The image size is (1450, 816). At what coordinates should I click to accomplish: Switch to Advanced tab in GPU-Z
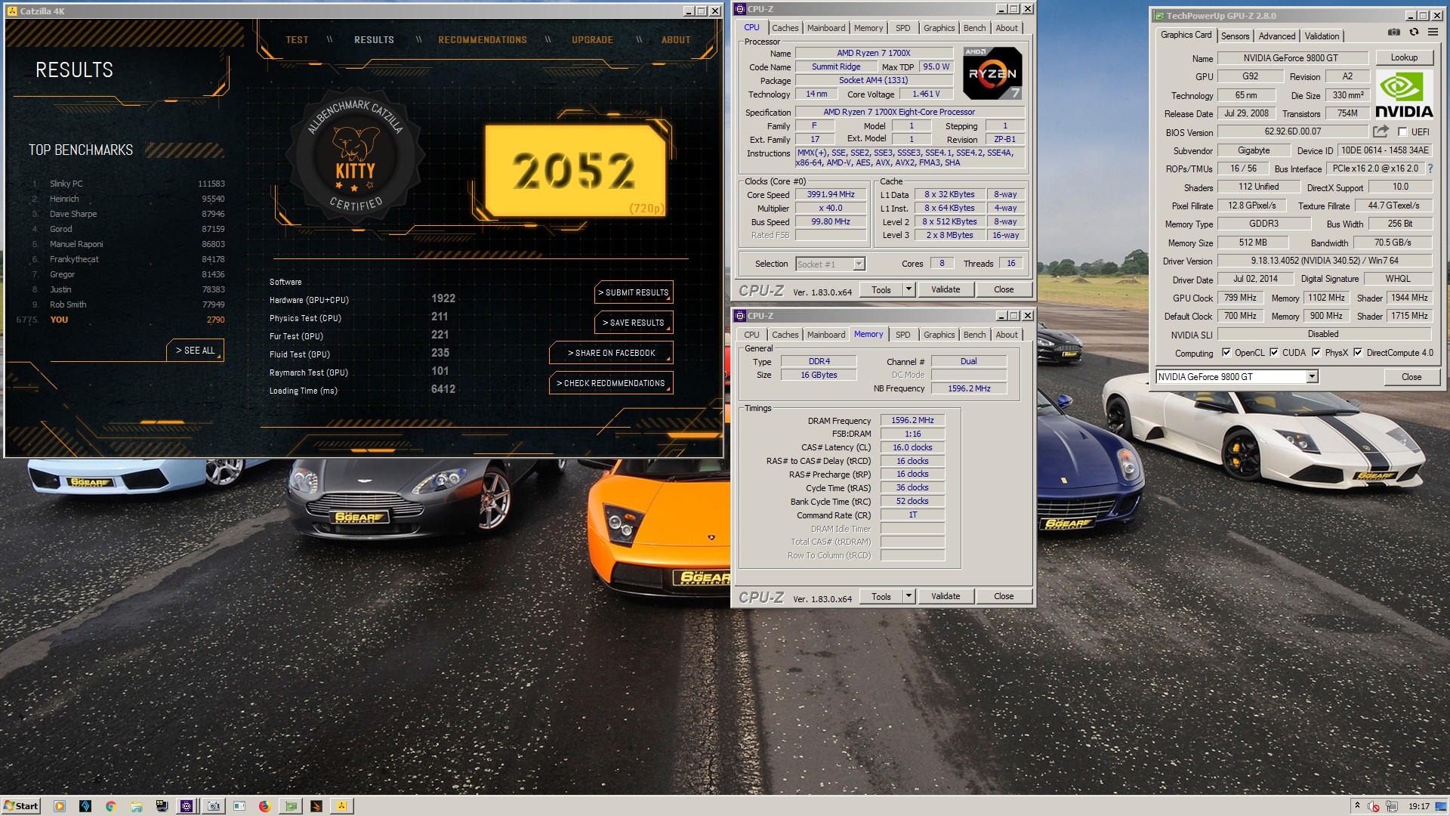(x=1276, y=36)
